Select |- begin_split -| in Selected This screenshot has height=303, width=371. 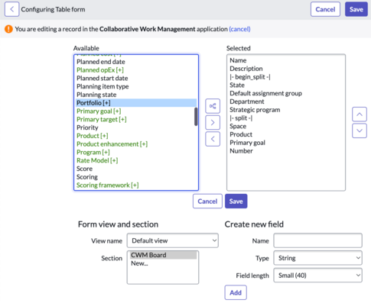point(286,77)
